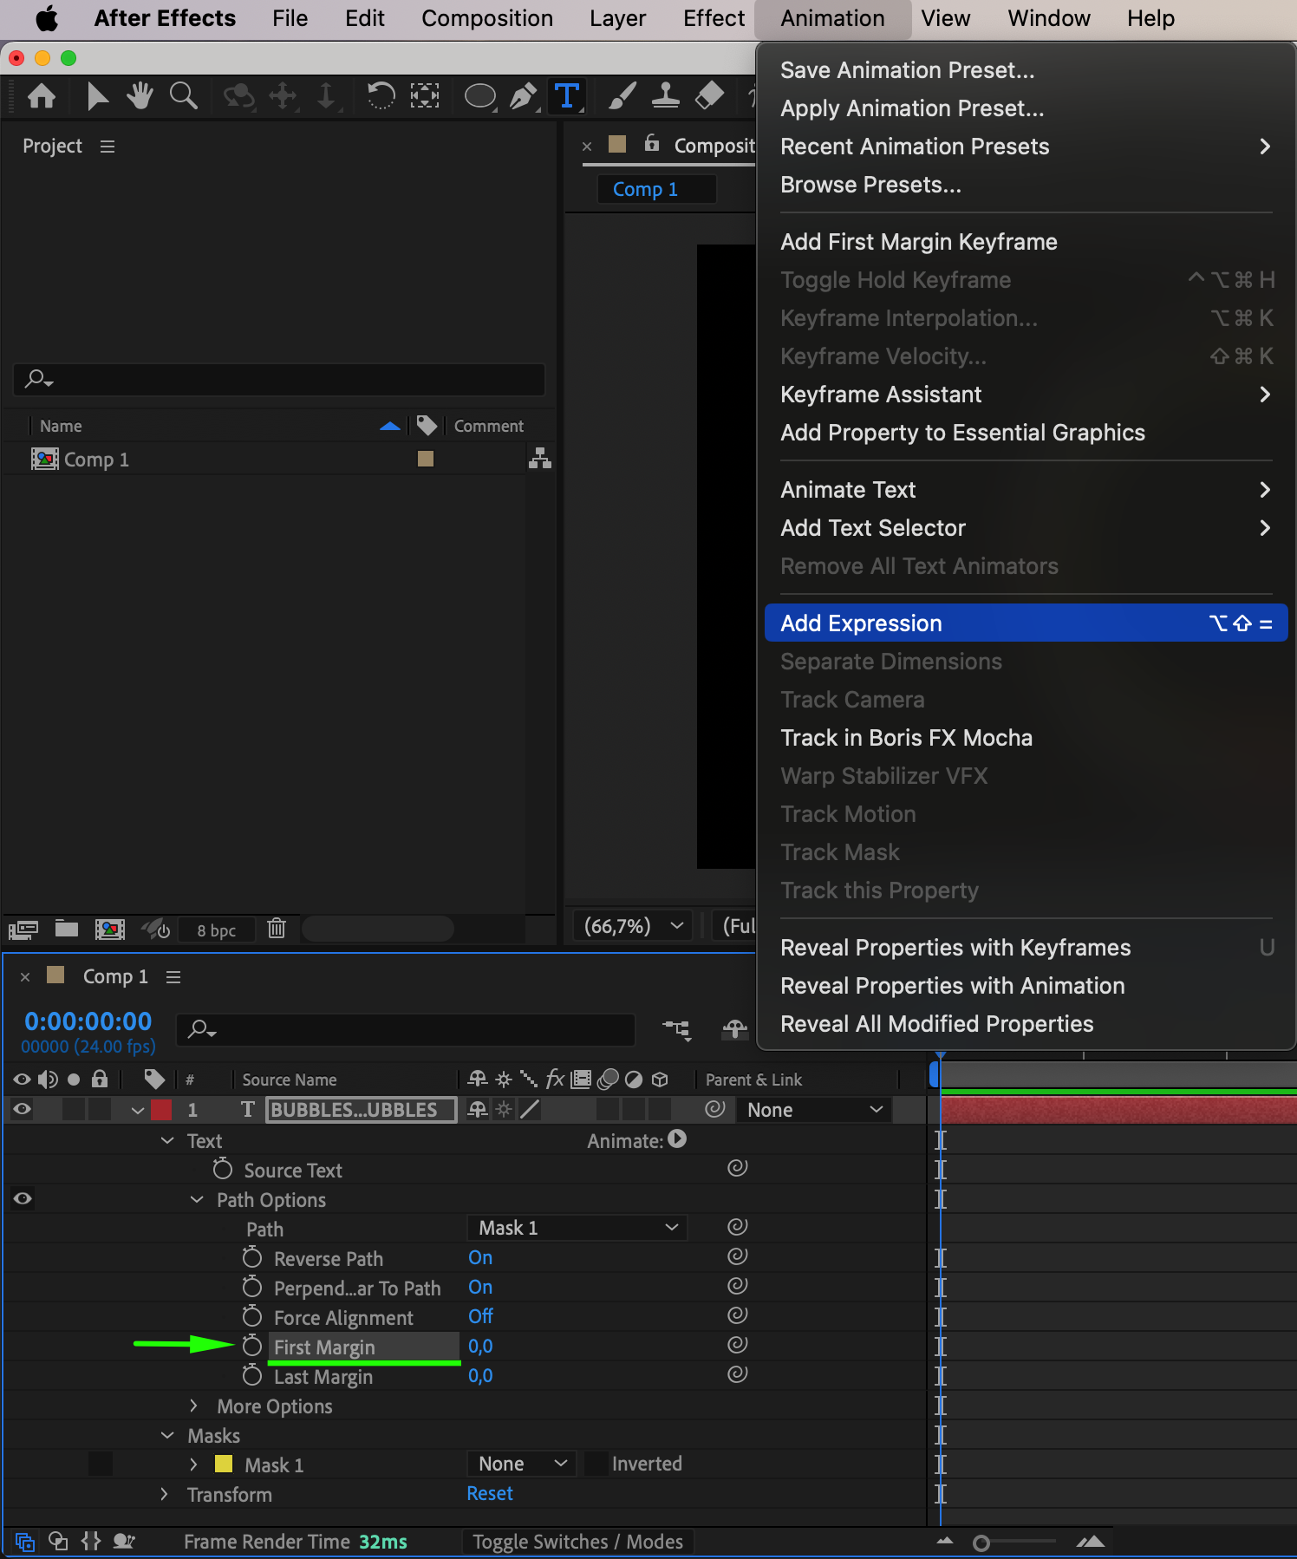Toggle First Margin stopwatch

252,1346
